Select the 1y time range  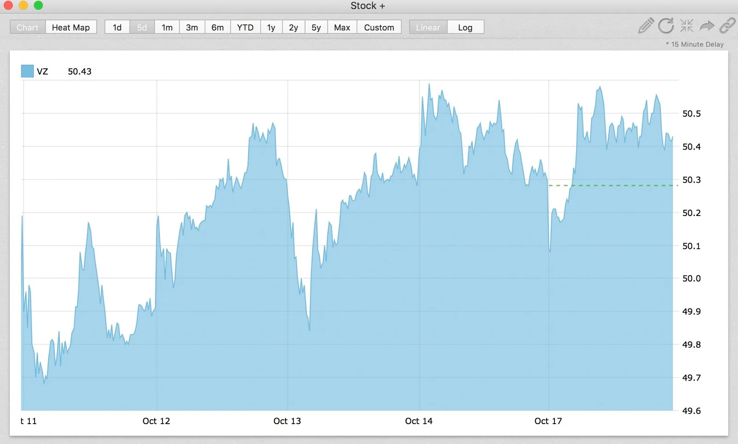(271, 27)
